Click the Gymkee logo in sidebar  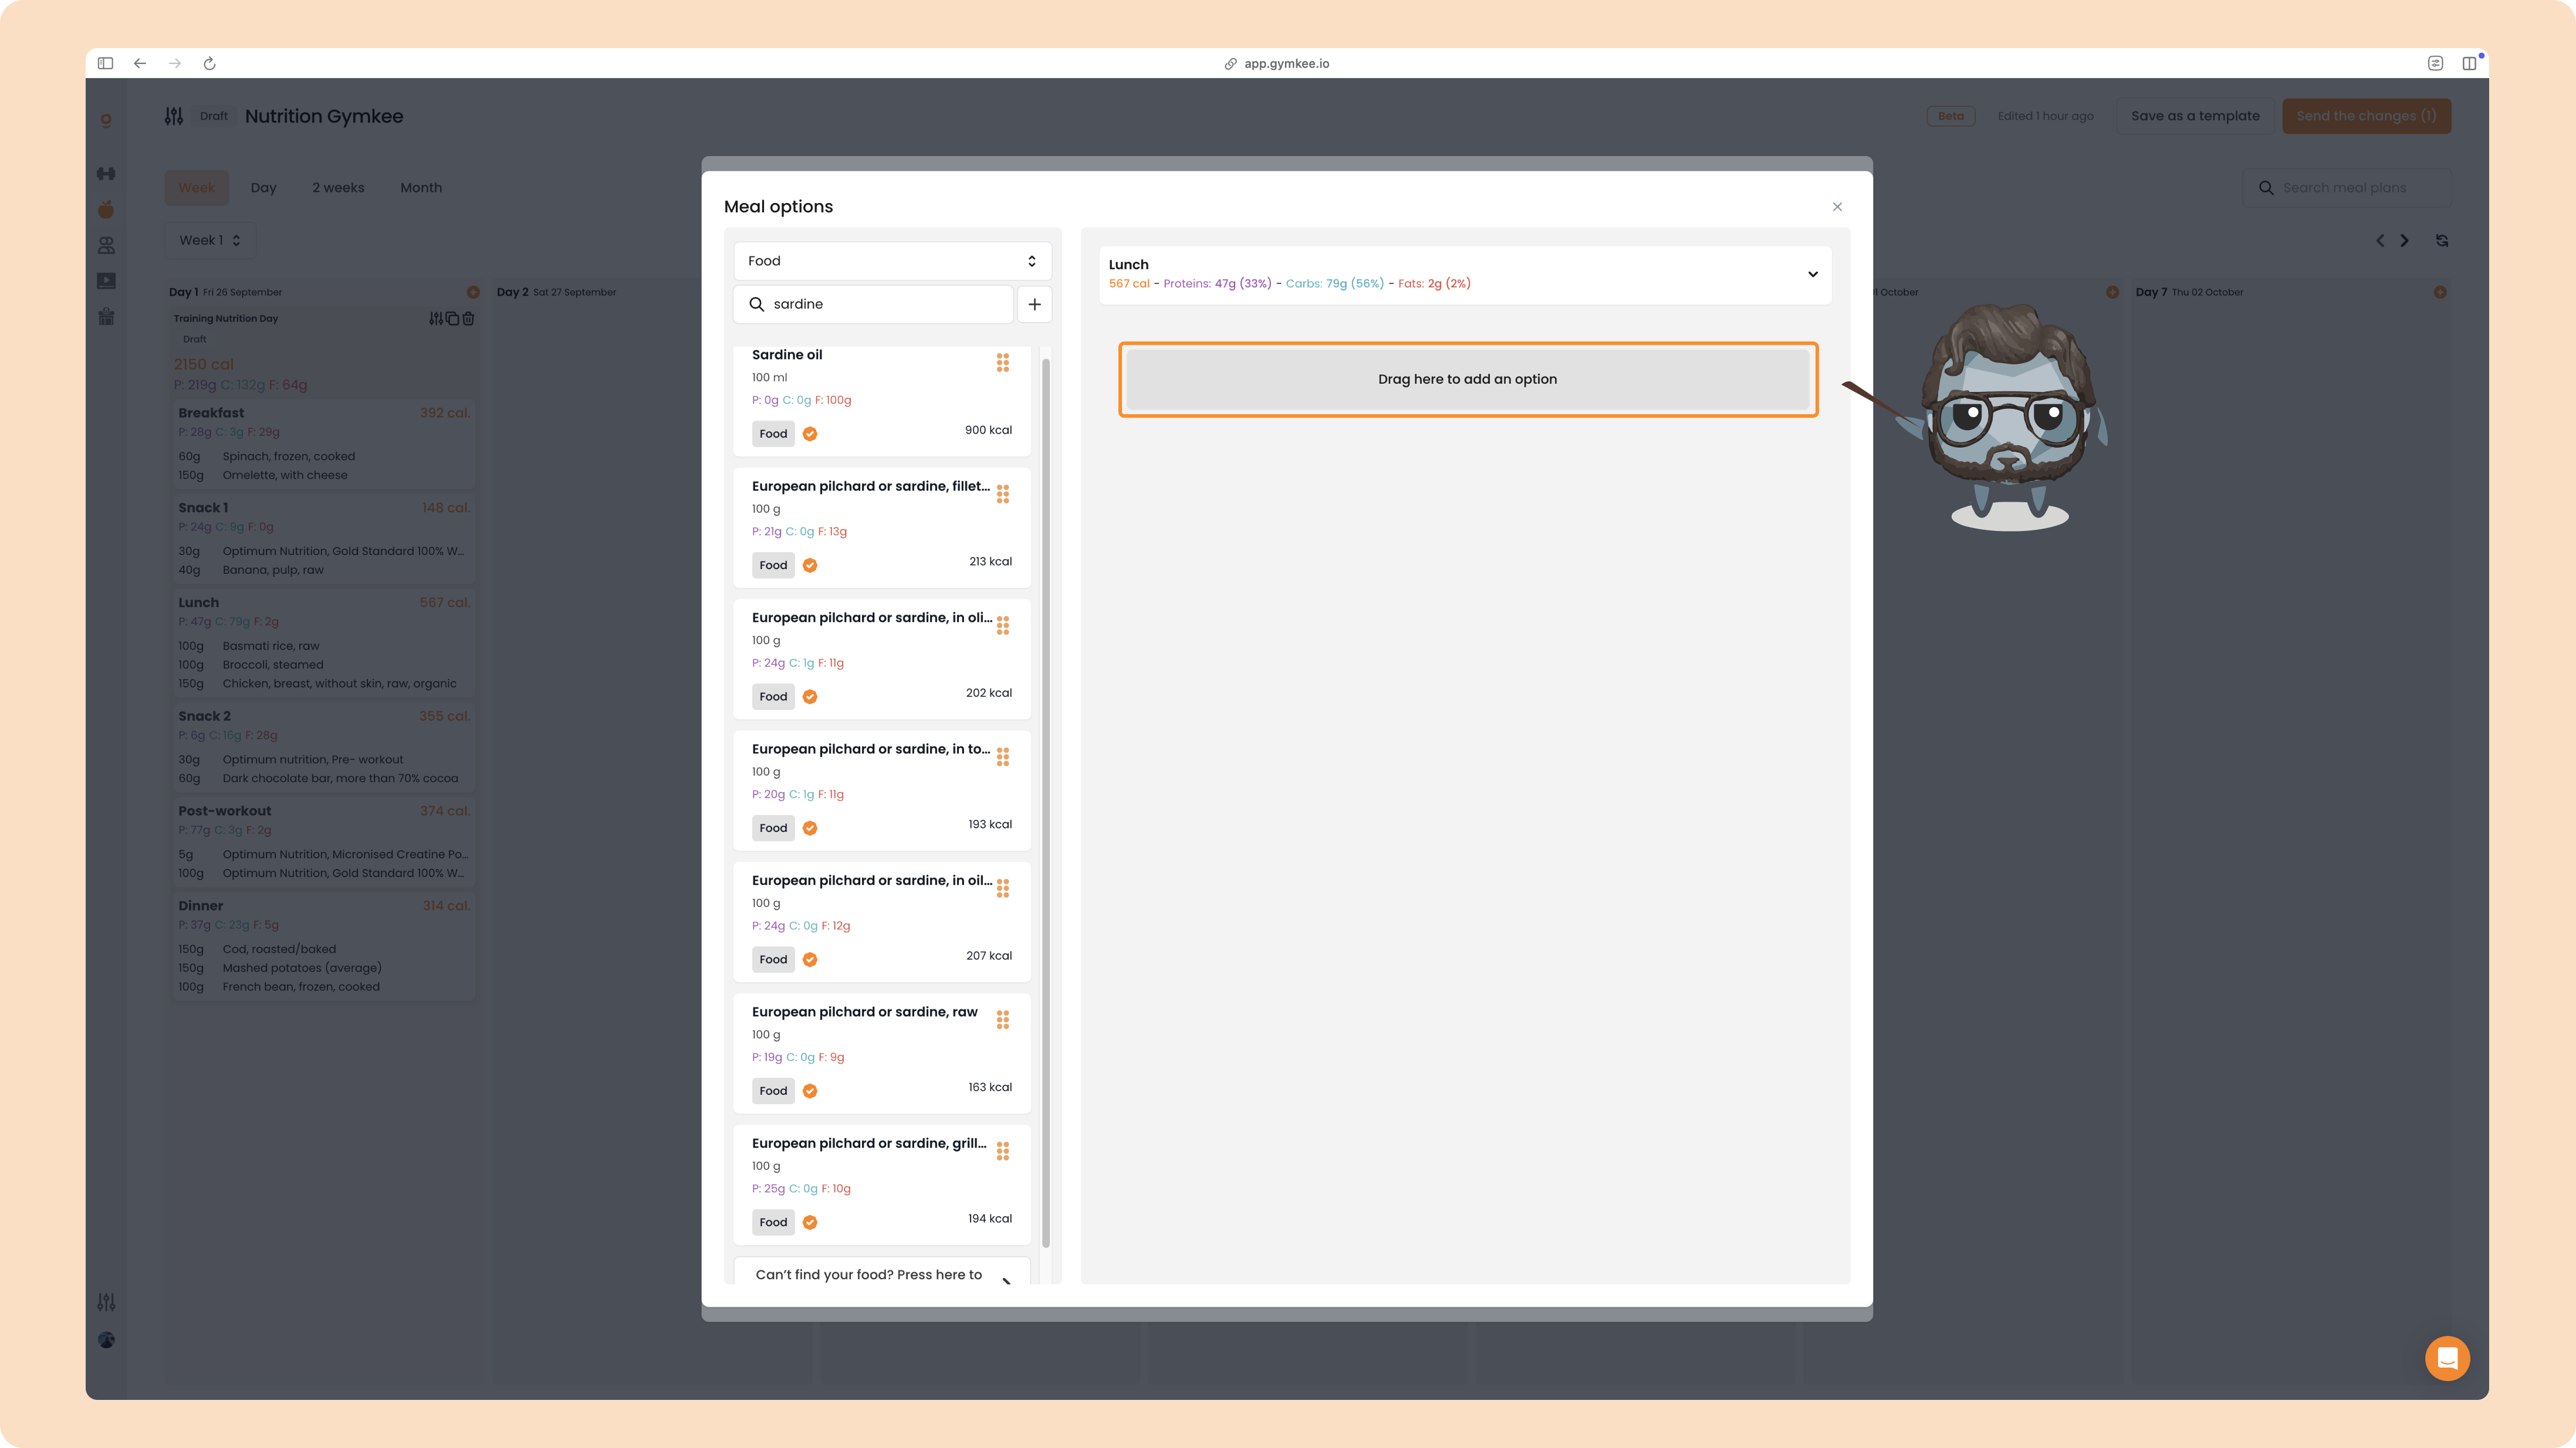click(106, 120)
